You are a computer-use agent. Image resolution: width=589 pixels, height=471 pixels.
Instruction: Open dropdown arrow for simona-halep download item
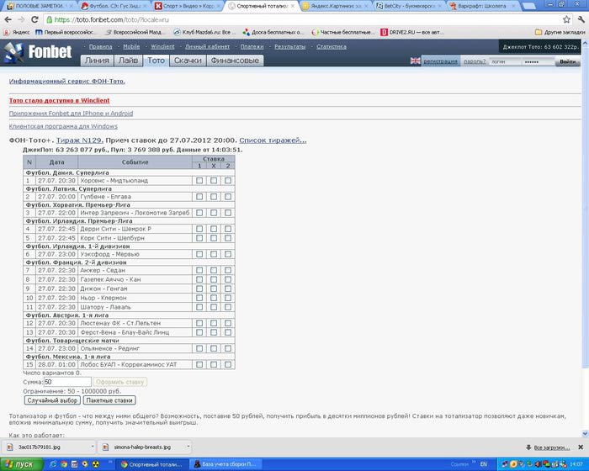point(188,447)
